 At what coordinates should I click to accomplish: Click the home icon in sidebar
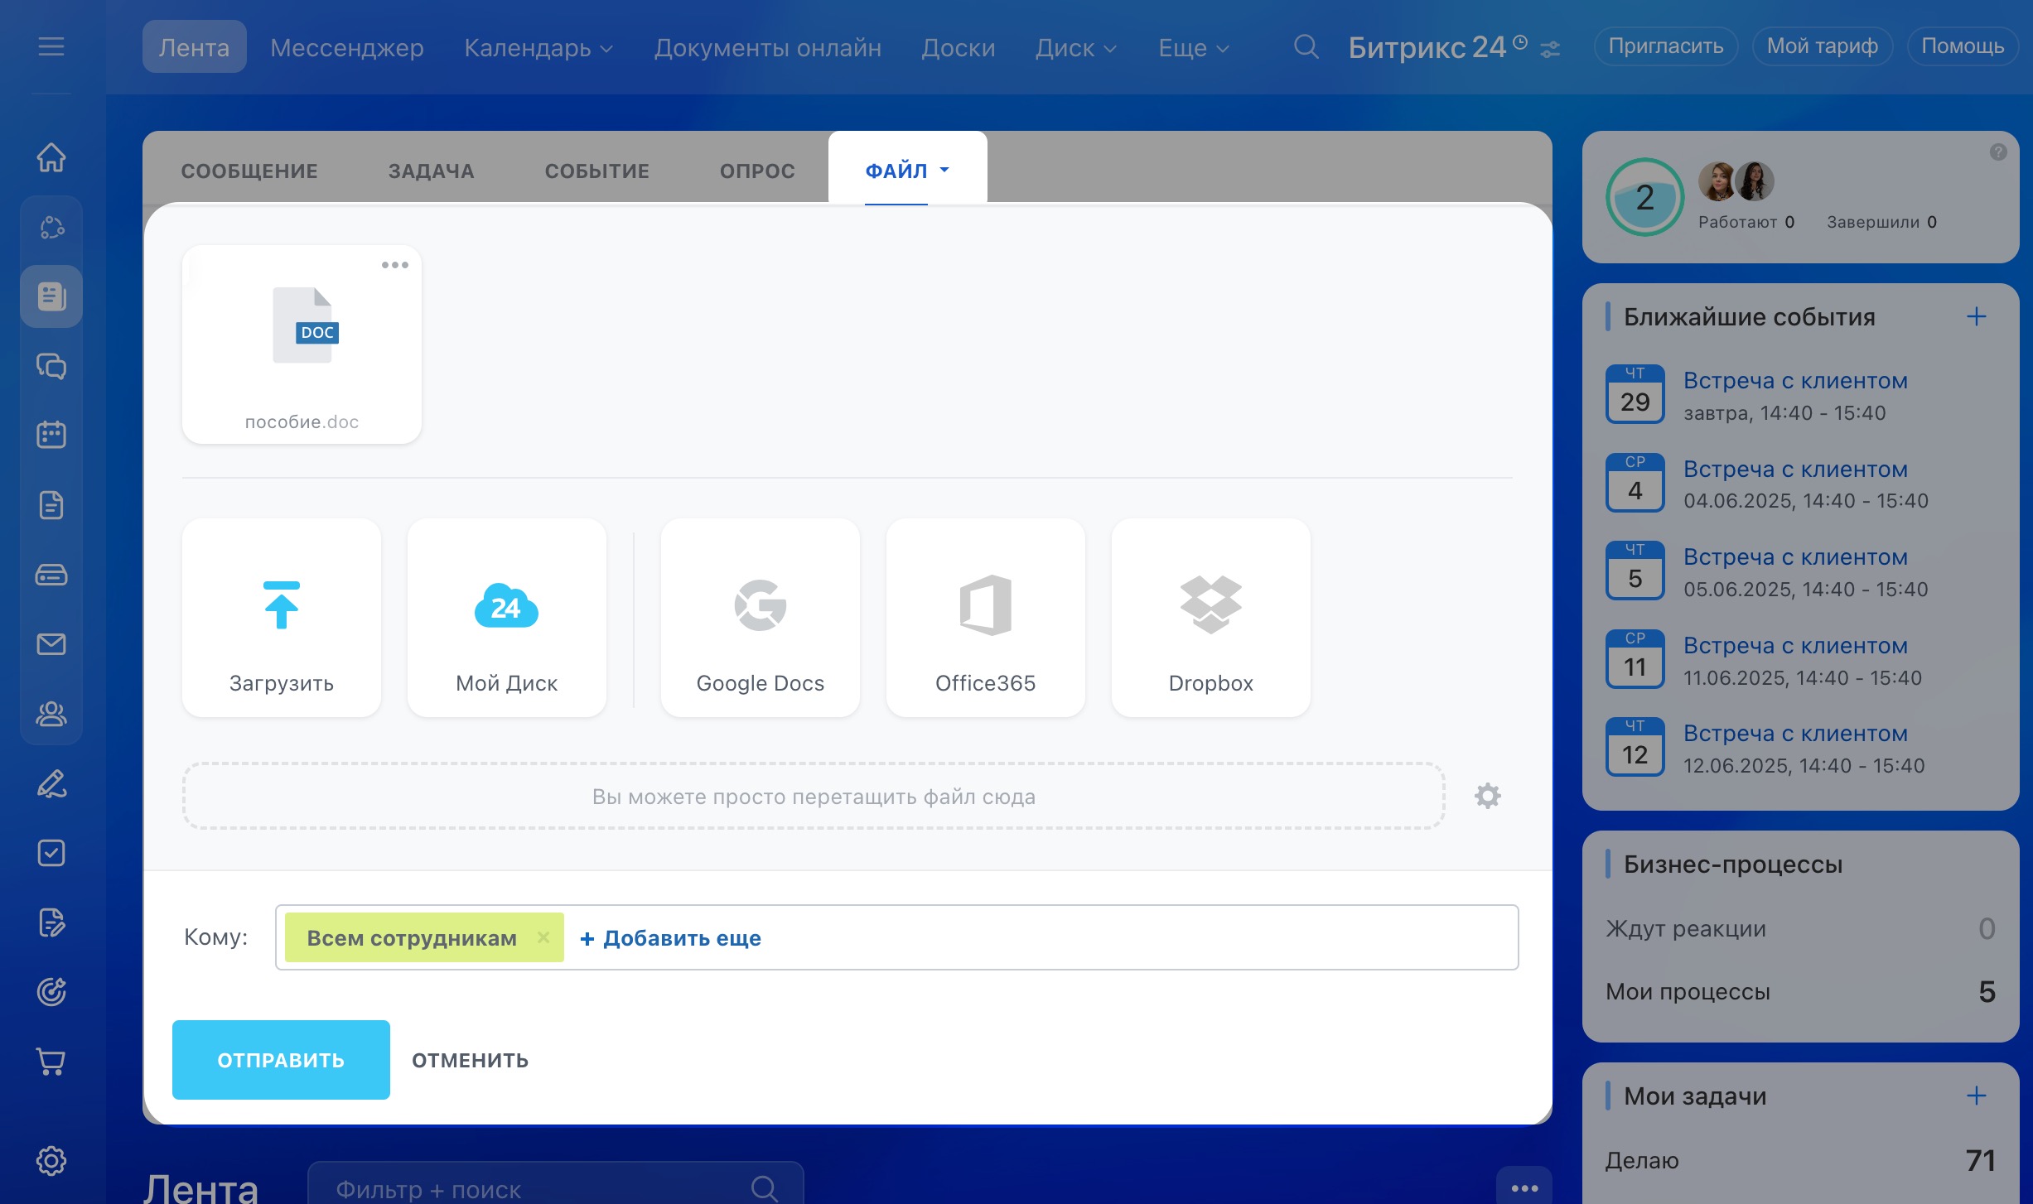tap(51, 157)
